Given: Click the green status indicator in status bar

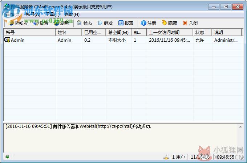Looking at the screenshot, I should 7,157.
